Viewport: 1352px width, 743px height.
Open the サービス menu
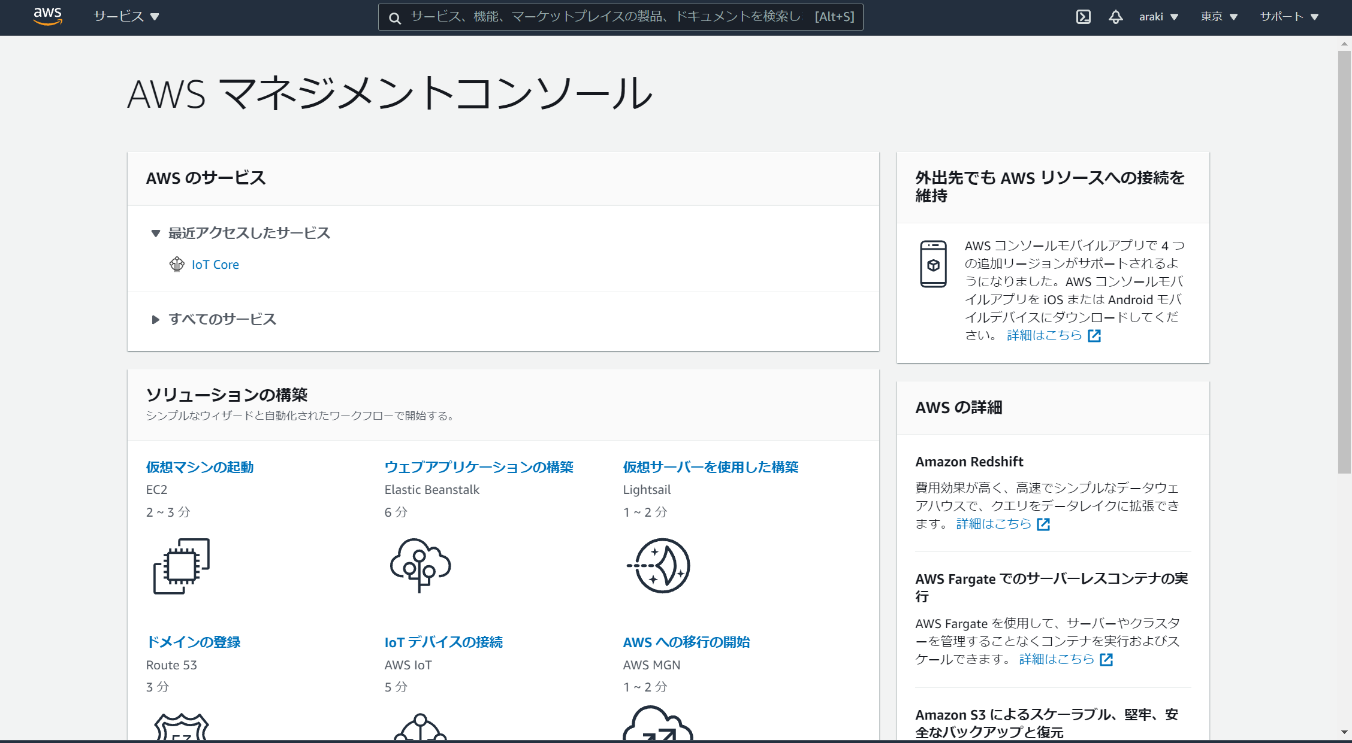point(126,17)
